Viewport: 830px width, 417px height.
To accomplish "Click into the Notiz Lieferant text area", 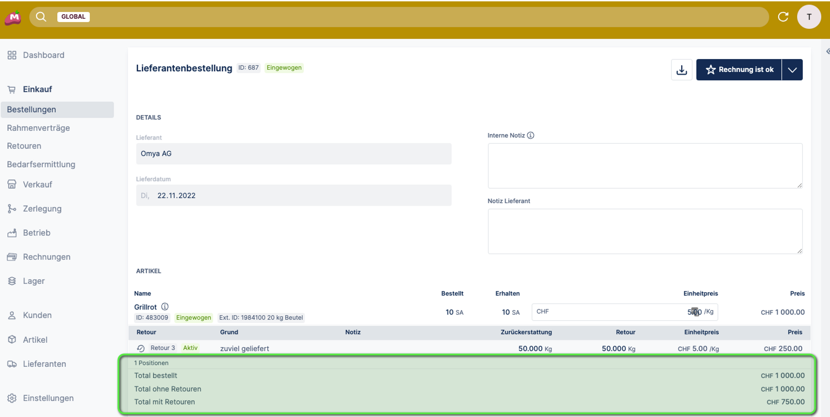I will [x=644, y=231].
